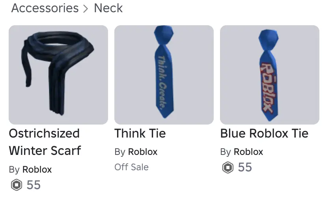Click the Robux icon under Blue Roblox Tie
The width and height of the screenshot is (332, 201).
[228, 167]
